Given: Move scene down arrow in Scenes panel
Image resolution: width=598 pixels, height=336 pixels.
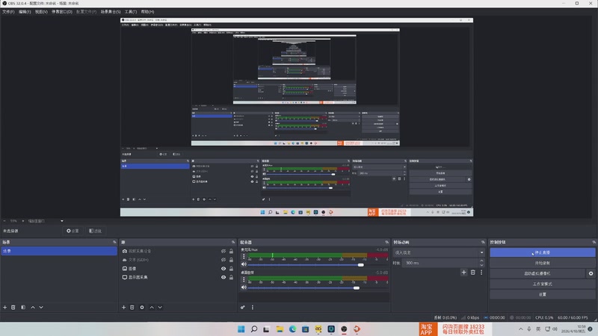Looking at the screenshot, I should 41,308.
